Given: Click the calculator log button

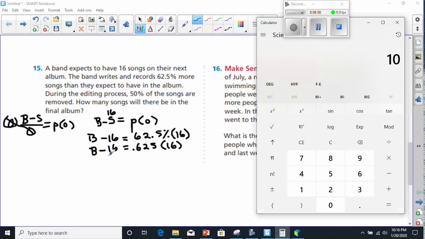Looking at the screenshot, I should point(331,127).
